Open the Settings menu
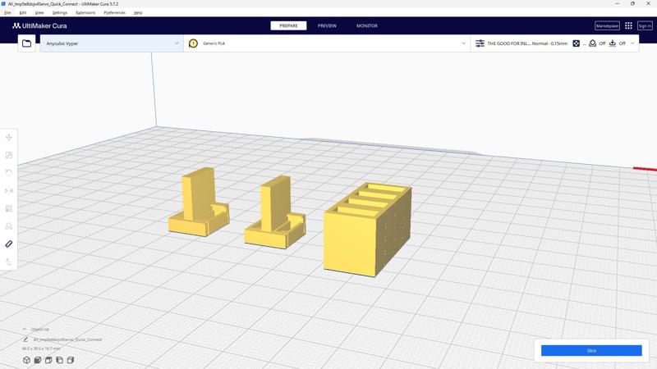Screen dimensions: 657x369 pos(59,12)
